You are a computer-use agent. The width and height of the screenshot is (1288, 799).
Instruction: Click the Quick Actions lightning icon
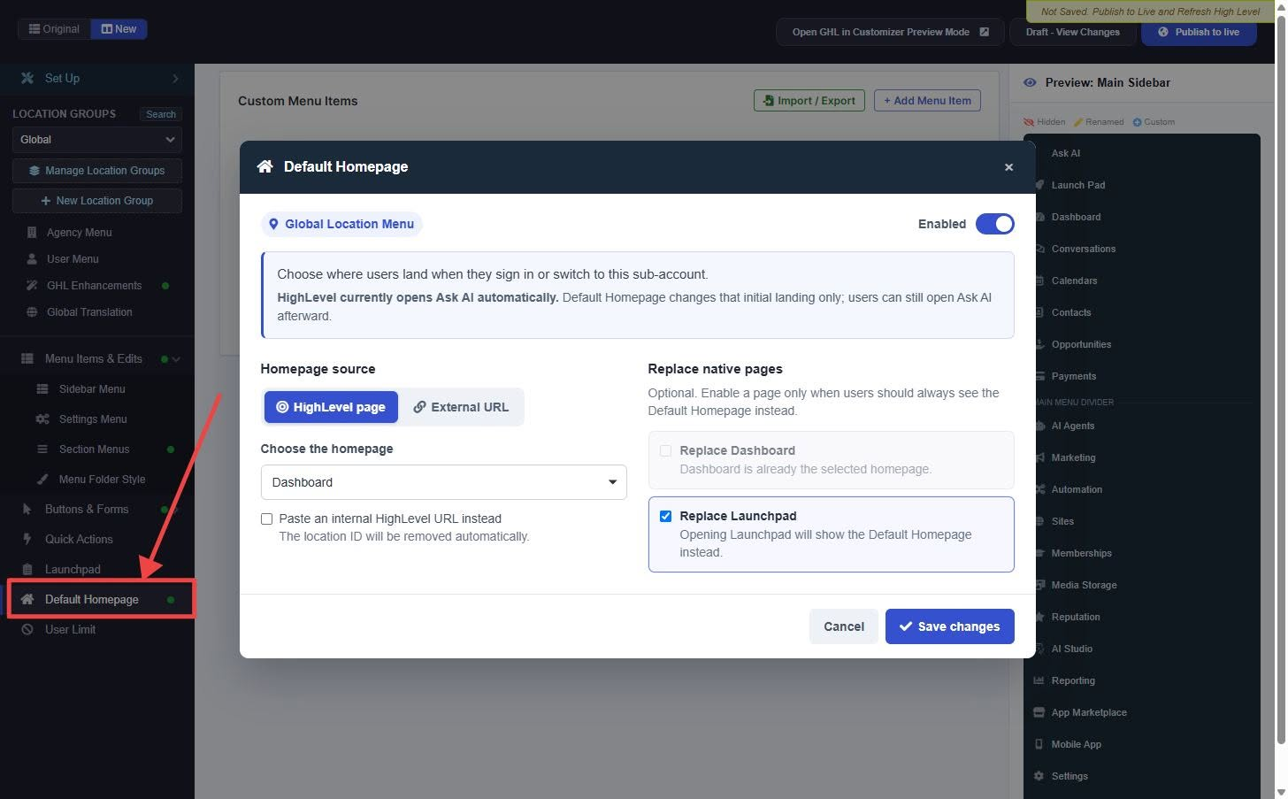27,540
